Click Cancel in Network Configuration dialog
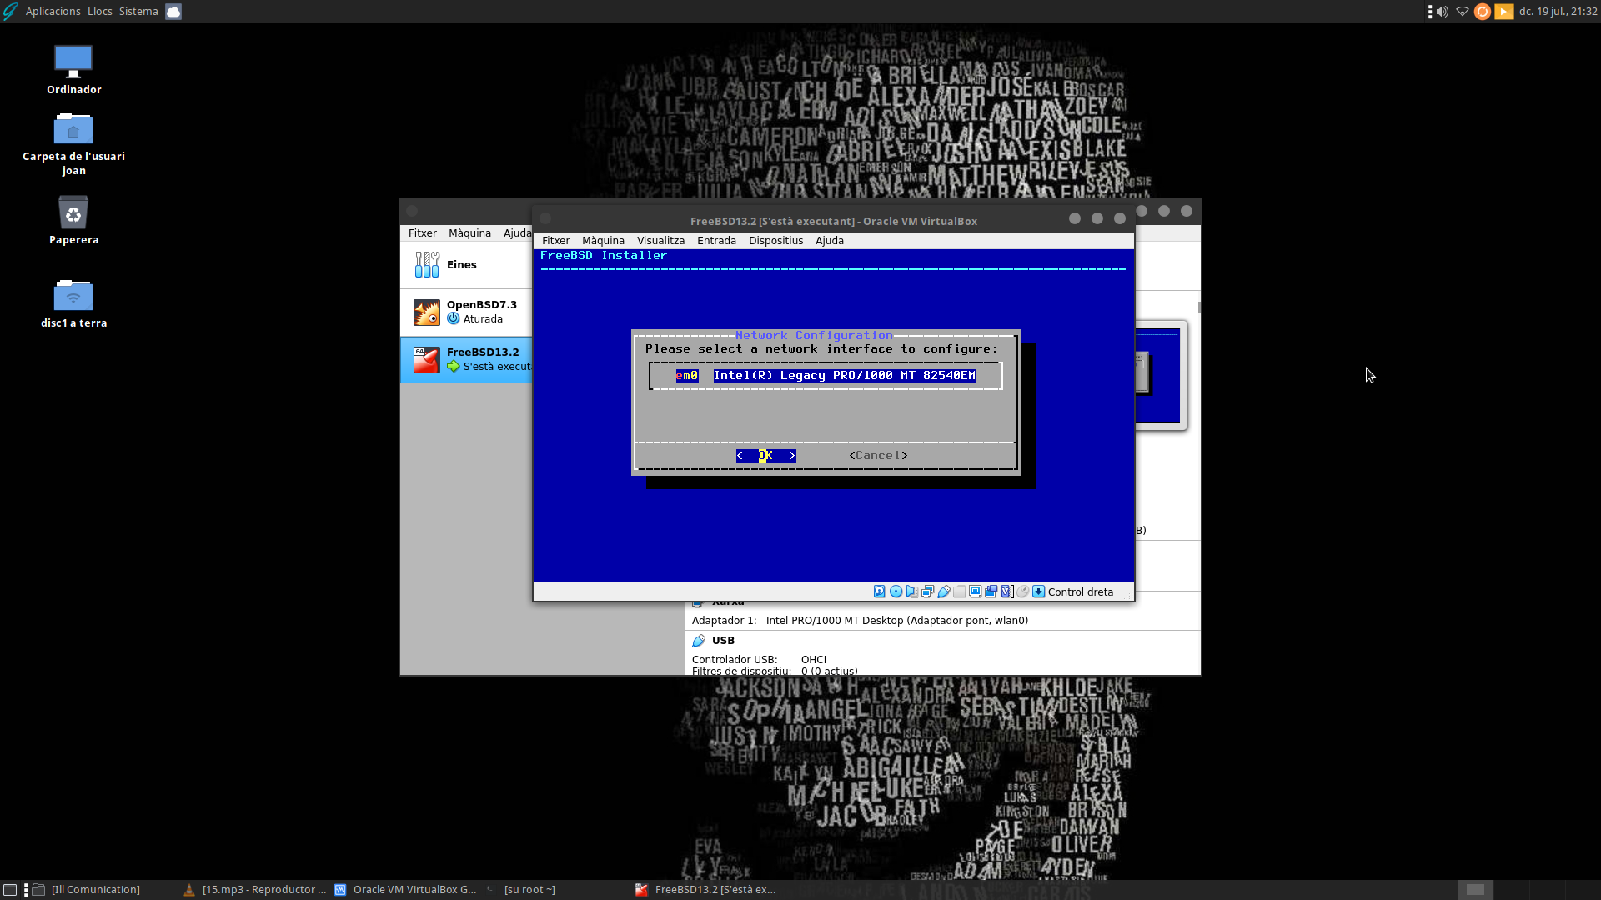The width and height of the screenshot is (1601, 900). click(878, 456)
